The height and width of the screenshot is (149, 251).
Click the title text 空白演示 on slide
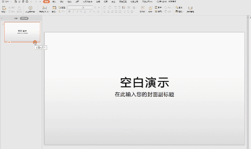click(x=144, y=83)
